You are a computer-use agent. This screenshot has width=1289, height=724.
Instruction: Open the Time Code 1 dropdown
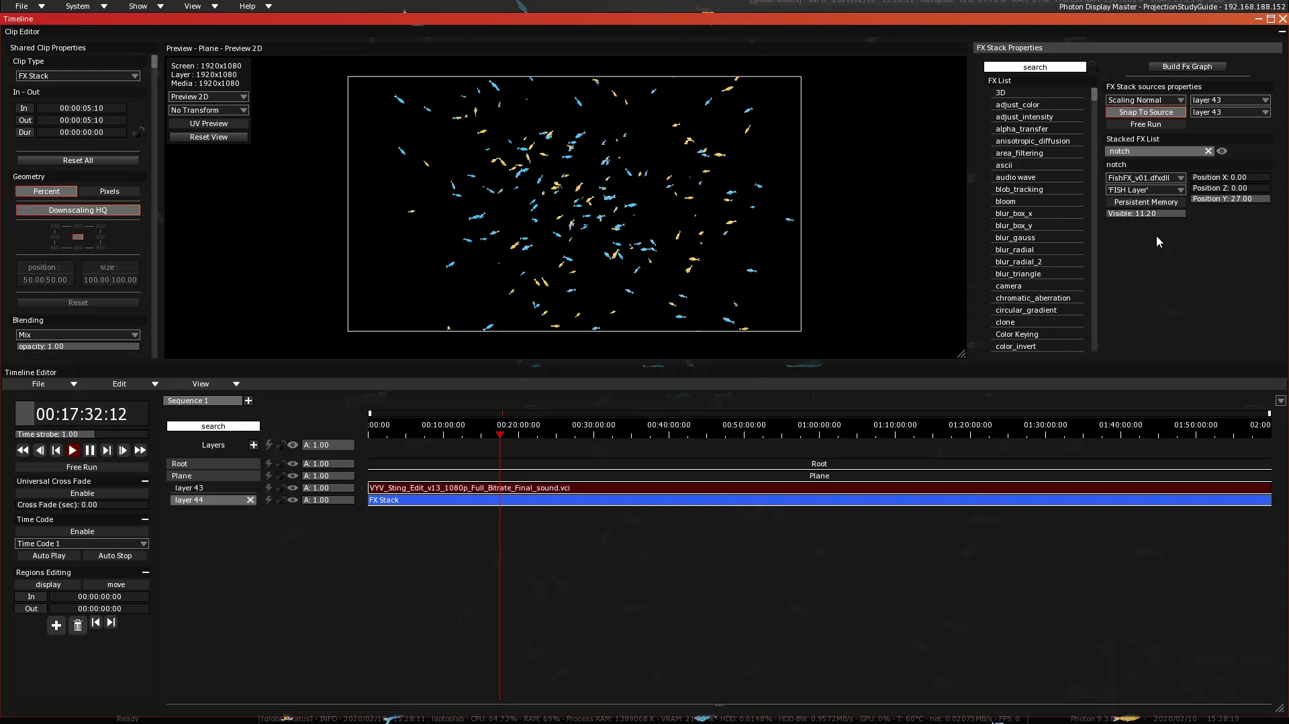(81, 544)
